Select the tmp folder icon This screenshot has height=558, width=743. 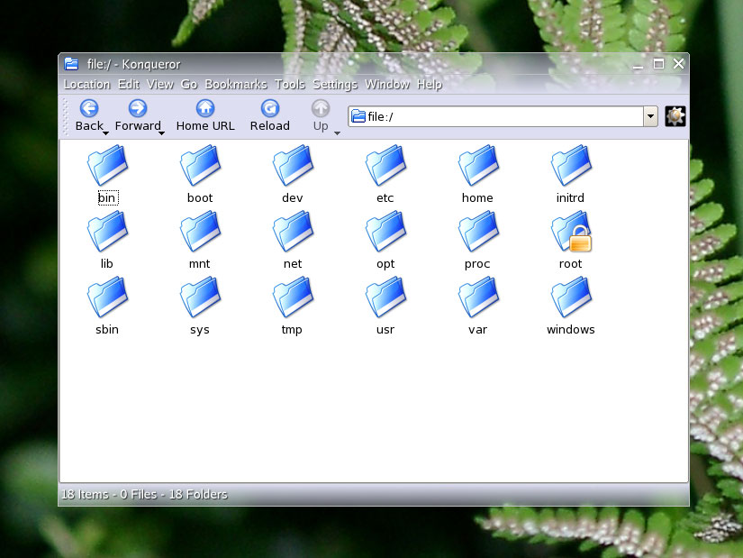[293, 297]
